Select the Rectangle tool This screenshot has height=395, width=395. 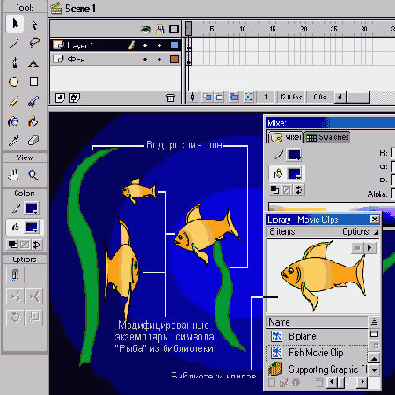pyautogui.click(x=33, y=82)
